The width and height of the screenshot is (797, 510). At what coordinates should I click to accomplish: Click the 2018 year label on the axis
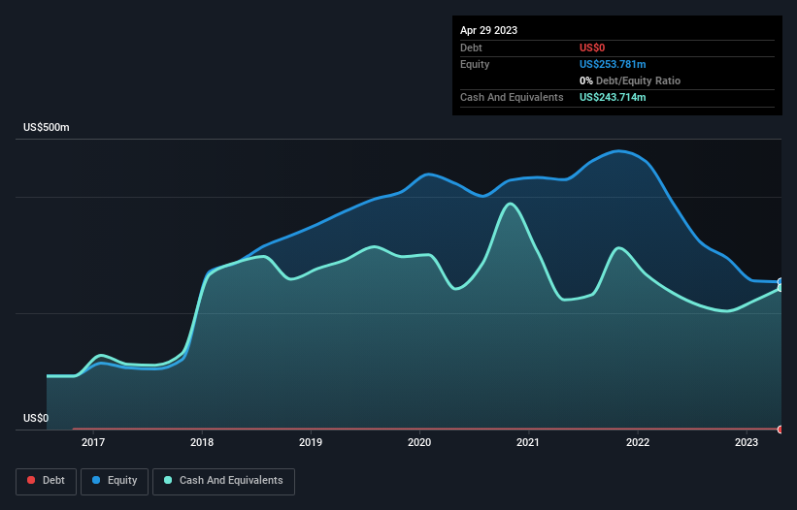tap(202, 443)
